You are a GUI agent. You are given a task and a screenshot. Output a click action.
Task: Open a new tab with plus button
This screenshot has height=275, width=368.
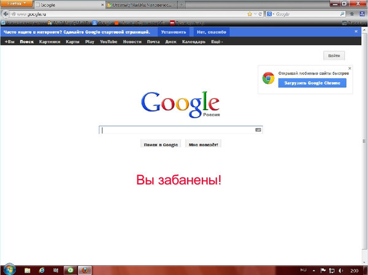[181, 5]
